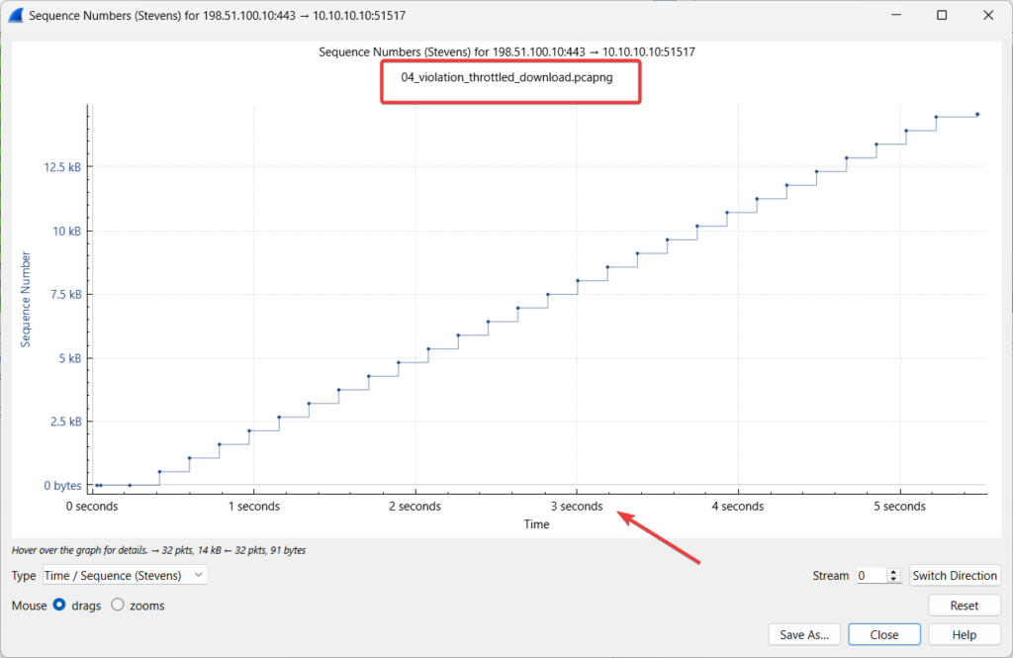Select the 'zooms' mouse mode radio button

point(118,605)
